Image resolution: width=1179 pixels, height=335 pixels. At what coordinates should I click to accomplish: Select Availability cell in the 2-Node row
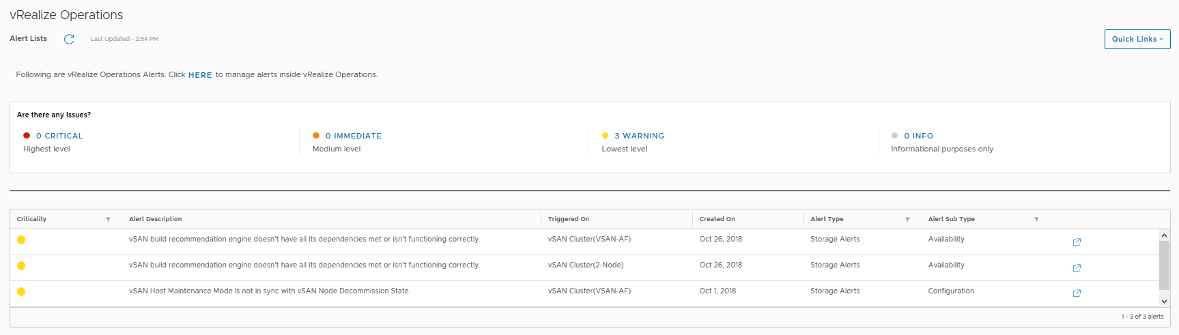pos(946,265)
